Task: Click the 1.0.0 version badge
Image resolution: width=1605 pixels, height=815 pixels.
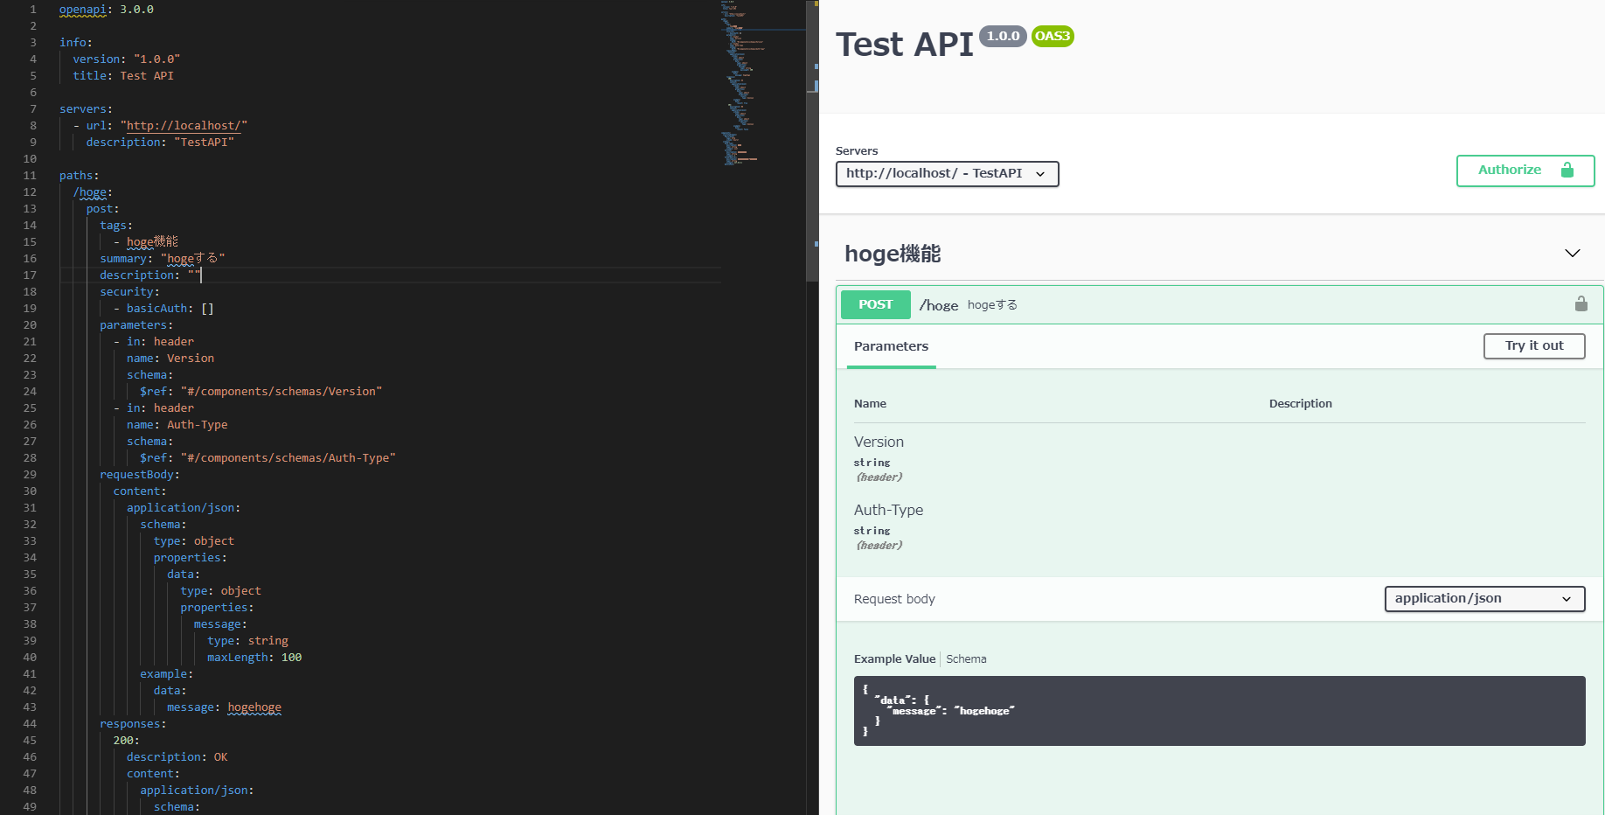Action: (x=1003, y=37)
